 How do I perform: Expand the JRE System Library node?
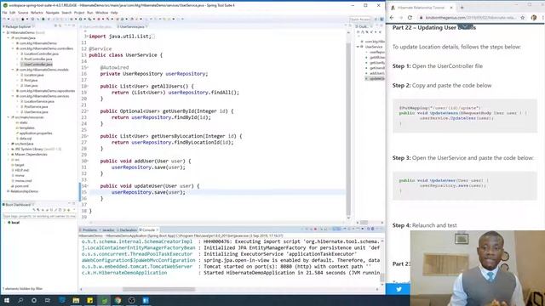click(x=8, y=150)
